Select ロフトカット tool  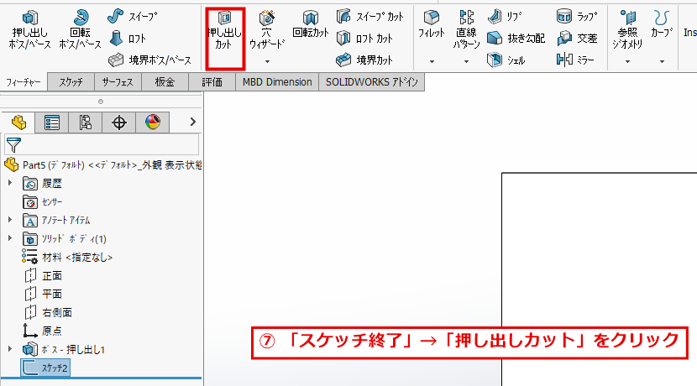(364, 39)
